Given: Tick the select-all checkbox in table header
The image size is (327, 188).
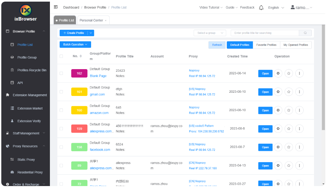Looking at the screenshot, I should pyautogui.click(x=61, y=56).
